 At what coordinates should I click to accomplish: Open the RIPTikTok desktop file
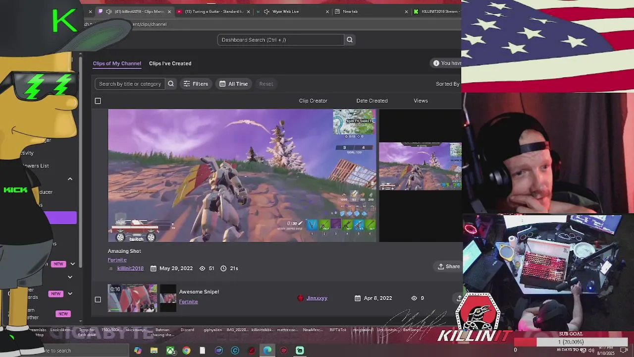338,330
